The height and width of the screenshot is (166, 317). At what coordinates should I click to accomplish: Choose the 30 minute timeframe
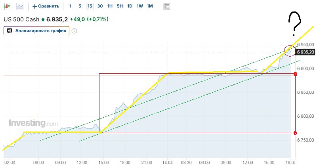pos(100,6)
